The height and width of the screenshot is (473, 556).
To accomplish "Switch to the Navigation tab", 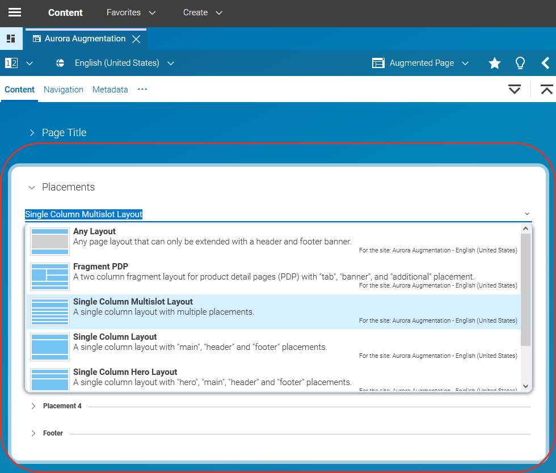I will 63,89.
